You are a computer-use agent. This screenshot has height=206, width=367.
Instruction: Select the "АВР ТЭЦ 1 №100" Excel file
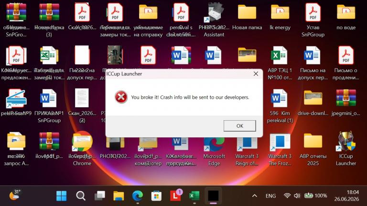click(280, 63)
